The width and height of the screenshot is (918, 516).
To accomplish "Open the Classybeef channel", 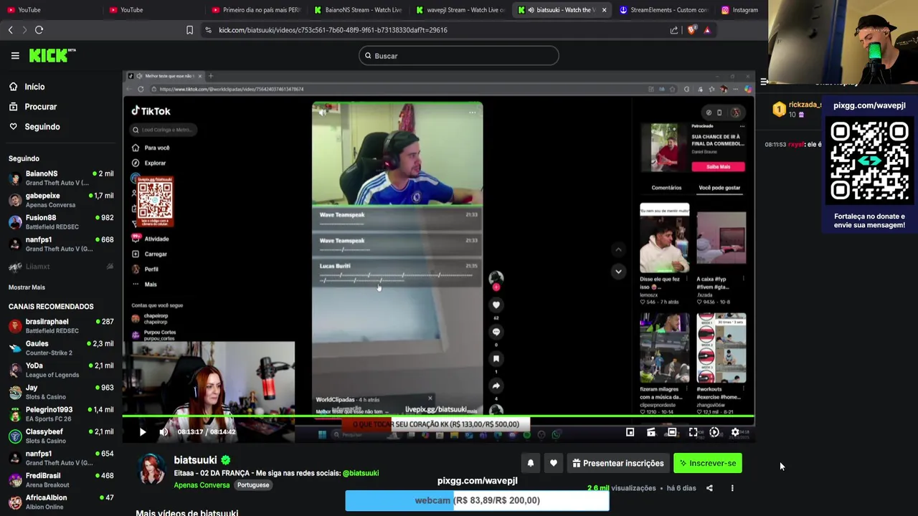I will pos(61,436).
